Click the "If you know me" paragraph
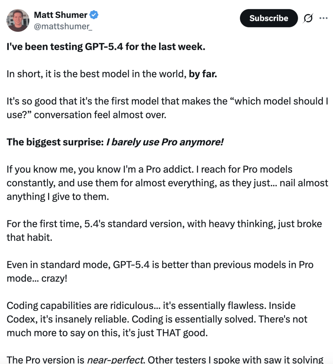 166,183
